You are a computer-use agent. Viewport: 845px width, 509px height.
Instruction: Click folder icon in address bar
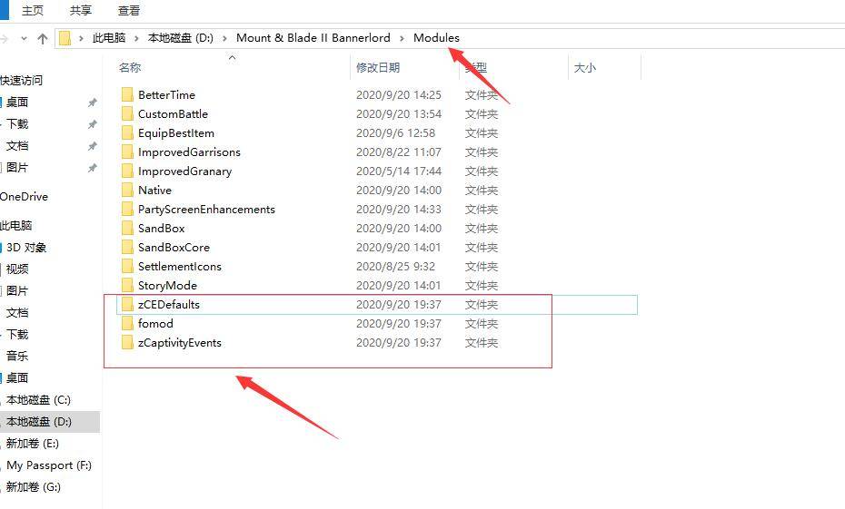[x=65, y=38]
